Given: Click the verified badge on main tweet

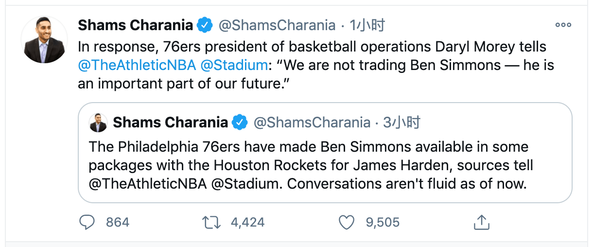Looking at the screenshot, I should [205, 25].
